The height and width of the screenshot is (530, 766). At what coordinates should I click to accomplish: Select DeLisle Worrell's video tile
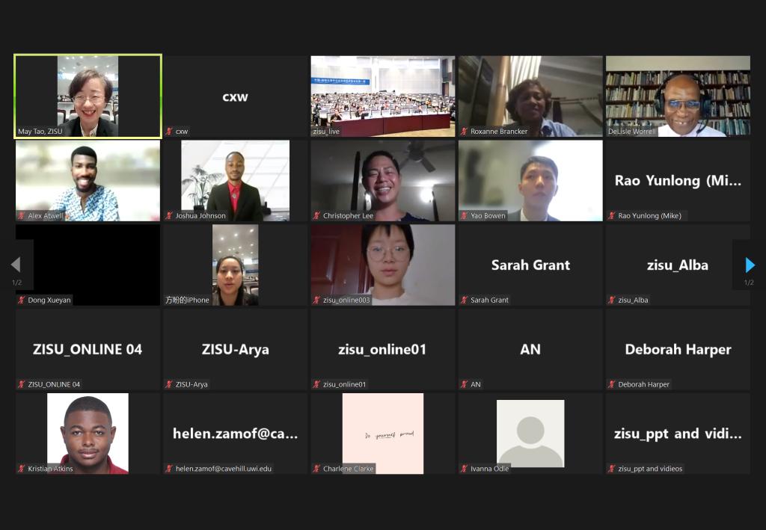[678, 96]
